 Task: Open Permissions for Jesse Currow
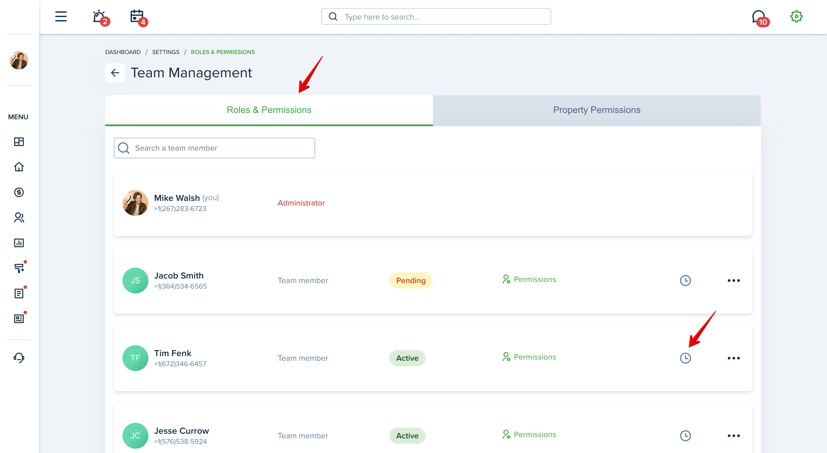tap(529, 435)
